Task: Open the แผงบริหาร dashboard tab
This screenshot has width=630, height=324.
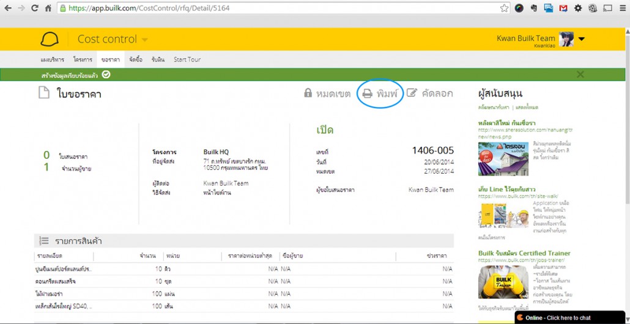Action: pyautogui.click(x=52, y=59)
